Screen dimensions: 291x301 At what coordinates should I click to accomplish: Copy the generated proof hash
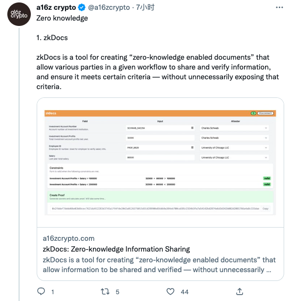point(266,208)
